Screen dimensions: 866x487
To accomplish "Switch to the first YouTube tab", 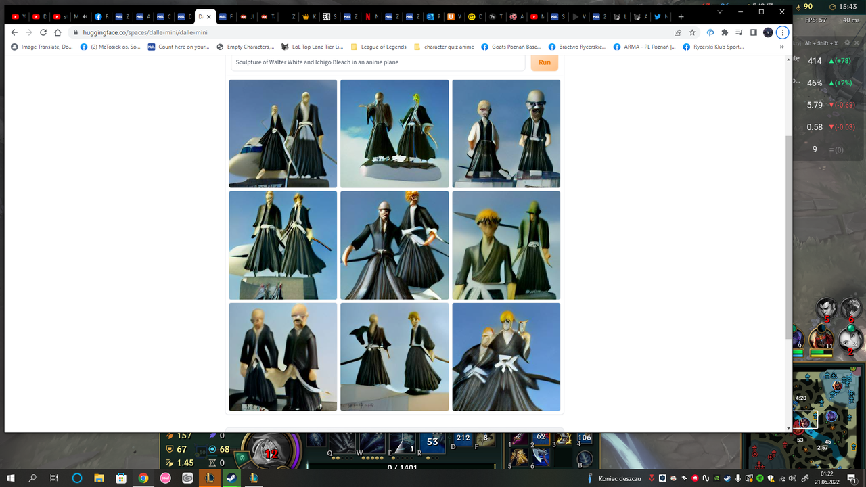I will click(18, 16).
